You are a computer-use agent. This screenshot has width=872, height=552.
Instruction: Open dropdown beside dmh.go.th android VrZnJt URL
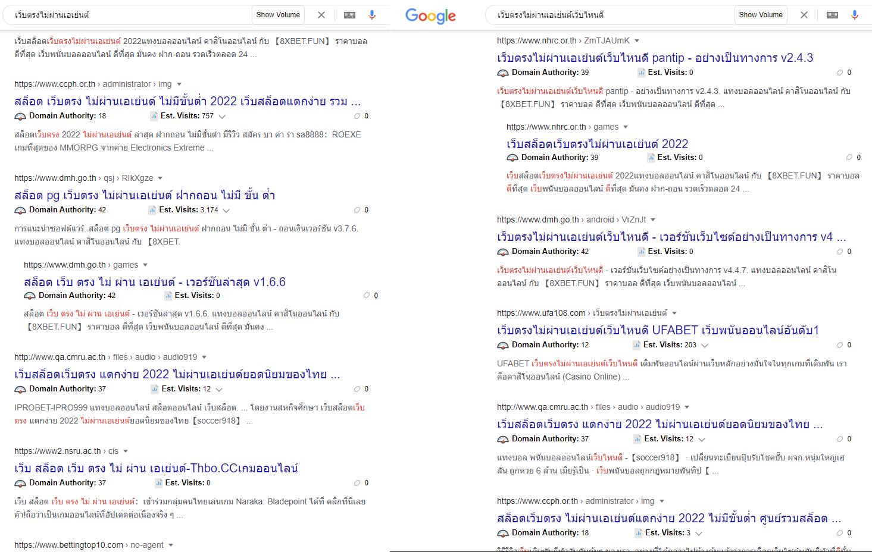(x=653, y=220)
